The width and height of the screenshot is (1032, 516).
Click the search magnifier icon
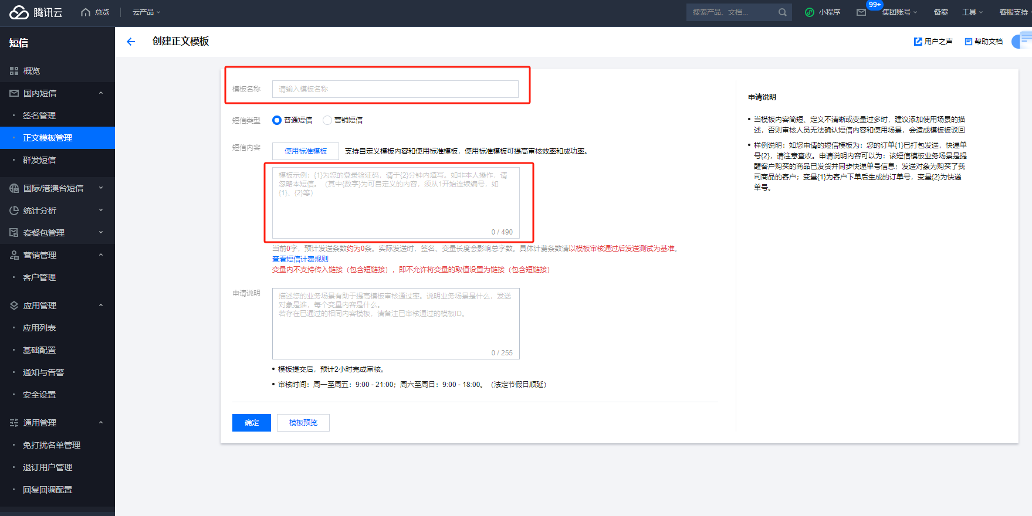[782, 12]
